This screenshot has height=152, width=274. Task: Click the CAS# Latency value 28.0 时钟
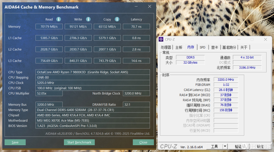(226, 90)
